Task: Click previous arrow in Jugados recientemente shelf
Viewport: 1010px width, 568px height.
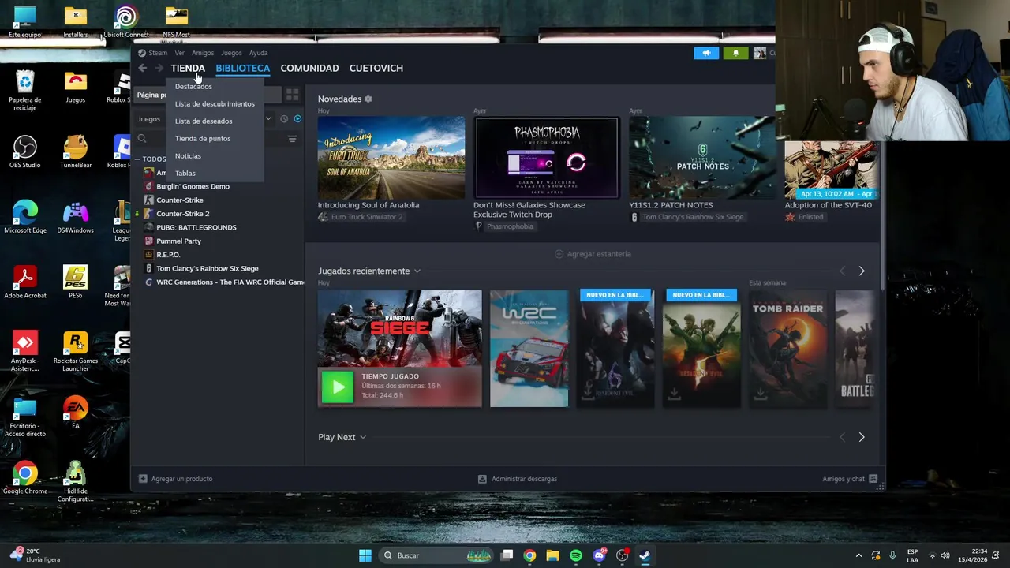Action: click(x=842, y=271)
